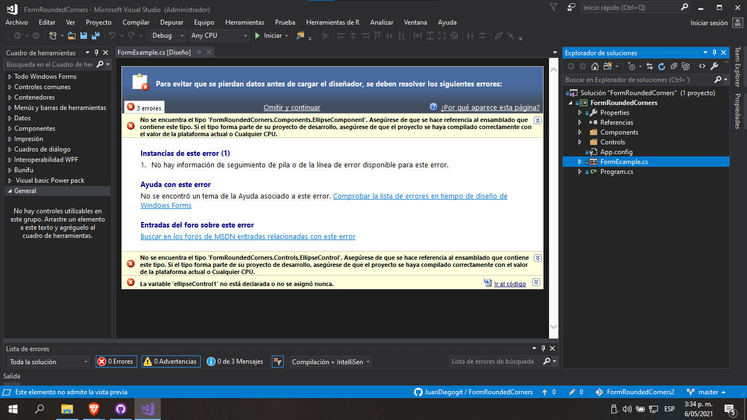Screen dimensions: 747x420
Task: Show All Files in Solution Explorer
Action: (685, 66)
